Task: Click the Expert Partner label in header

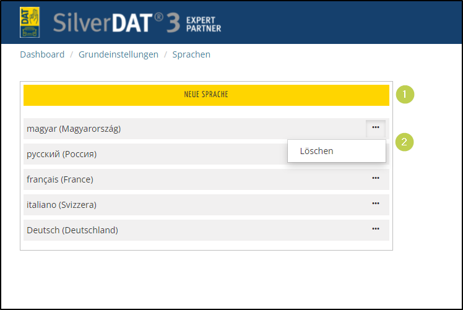Action: click(x=203, y=24)
